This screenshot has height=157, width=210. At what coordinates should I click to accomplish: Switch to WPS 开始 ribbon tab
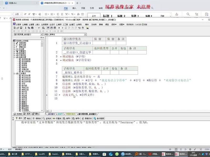66,8
